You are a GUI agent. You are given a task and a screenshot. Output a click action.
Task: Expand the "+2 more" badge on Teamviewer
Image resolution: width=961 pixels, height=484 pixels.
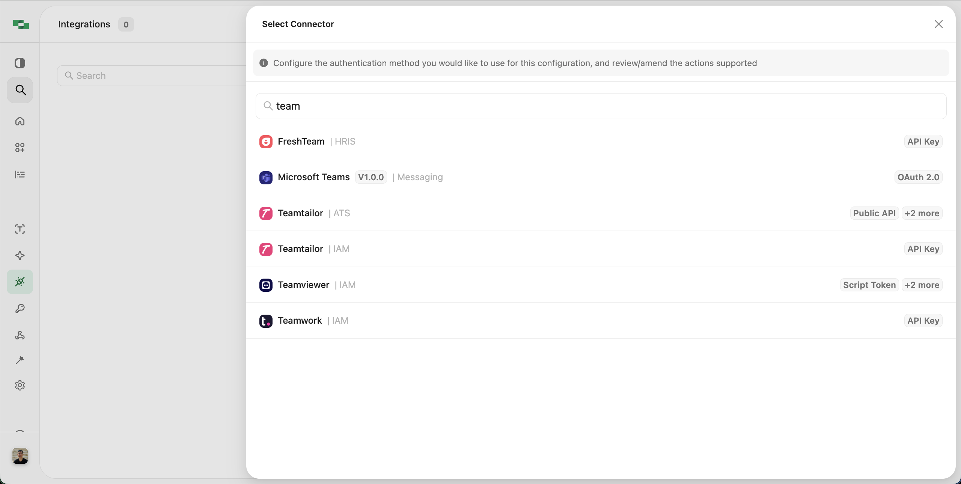[922, 285]
